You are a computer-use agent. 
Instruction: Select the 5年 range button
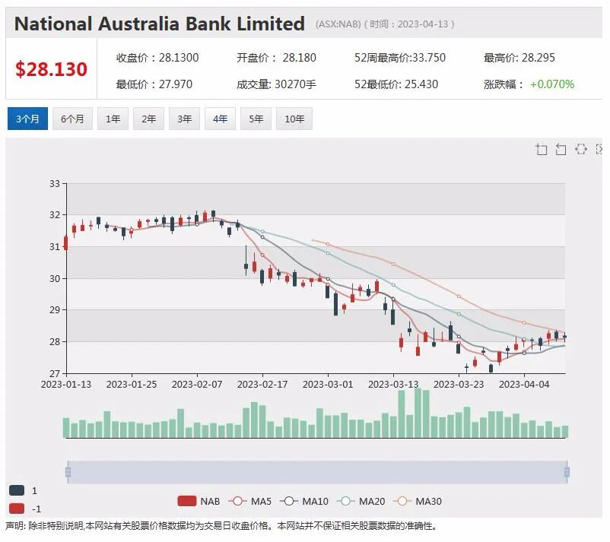256,119
